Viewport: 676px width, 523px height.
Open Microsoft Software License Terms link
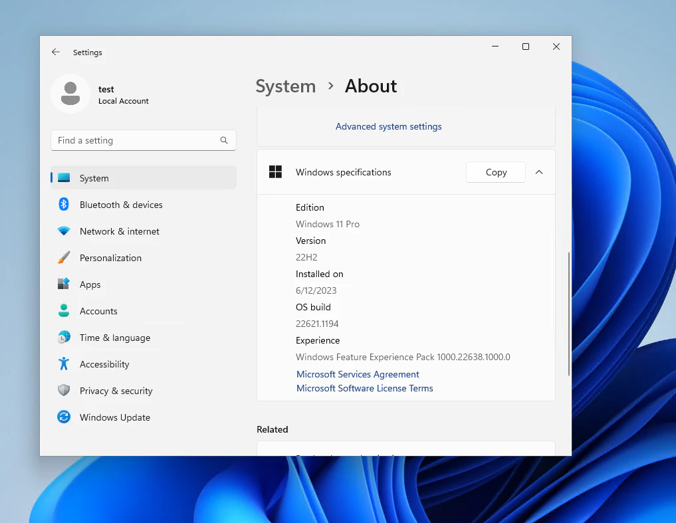[365, 388]
